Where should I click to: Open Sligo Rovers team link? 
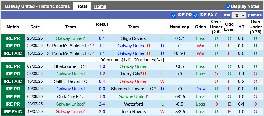[x=133, y=38]
